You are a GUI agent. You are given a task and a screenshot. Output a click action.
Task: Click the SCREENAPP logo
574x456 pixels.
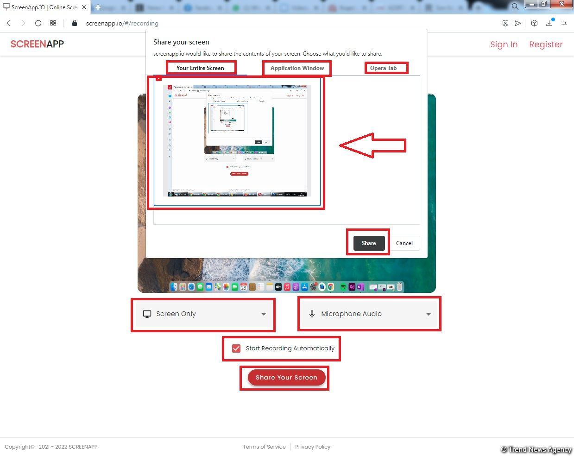point(37,44)
